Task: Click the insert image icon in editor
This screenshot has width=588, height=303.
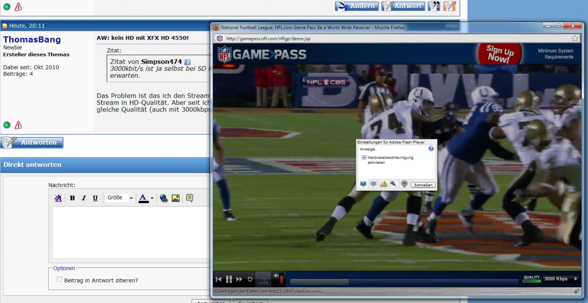Action: (175, 198)
